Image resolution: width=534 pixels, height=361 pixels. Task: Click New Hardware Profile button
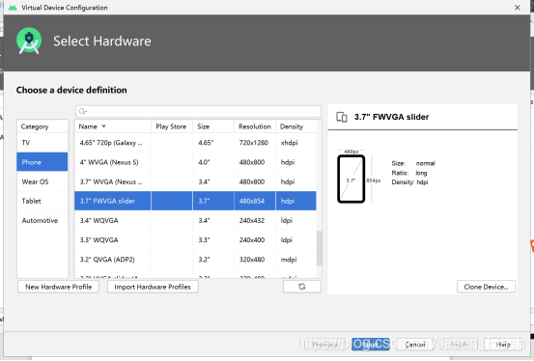pyautogui.click(x=58, y=287)
